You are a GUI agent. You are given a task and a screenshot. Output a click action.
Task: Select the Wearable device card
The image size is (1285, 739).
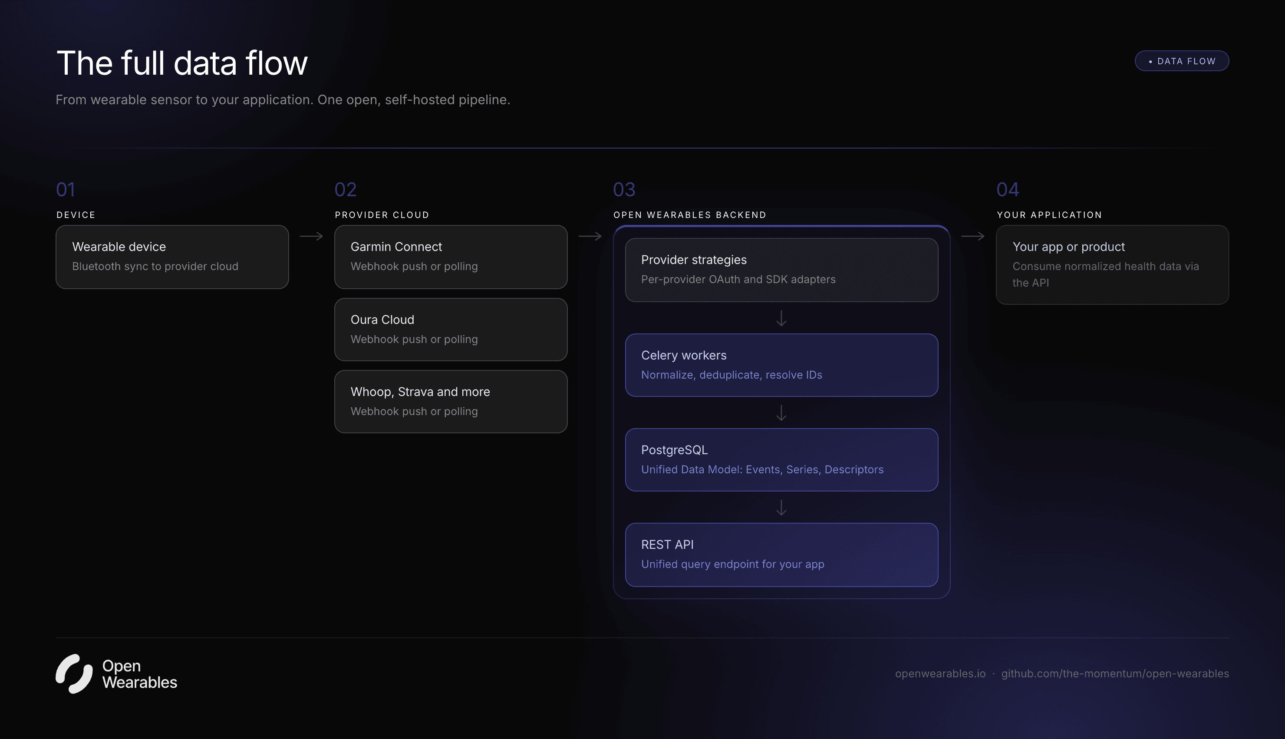pos(172,257)
